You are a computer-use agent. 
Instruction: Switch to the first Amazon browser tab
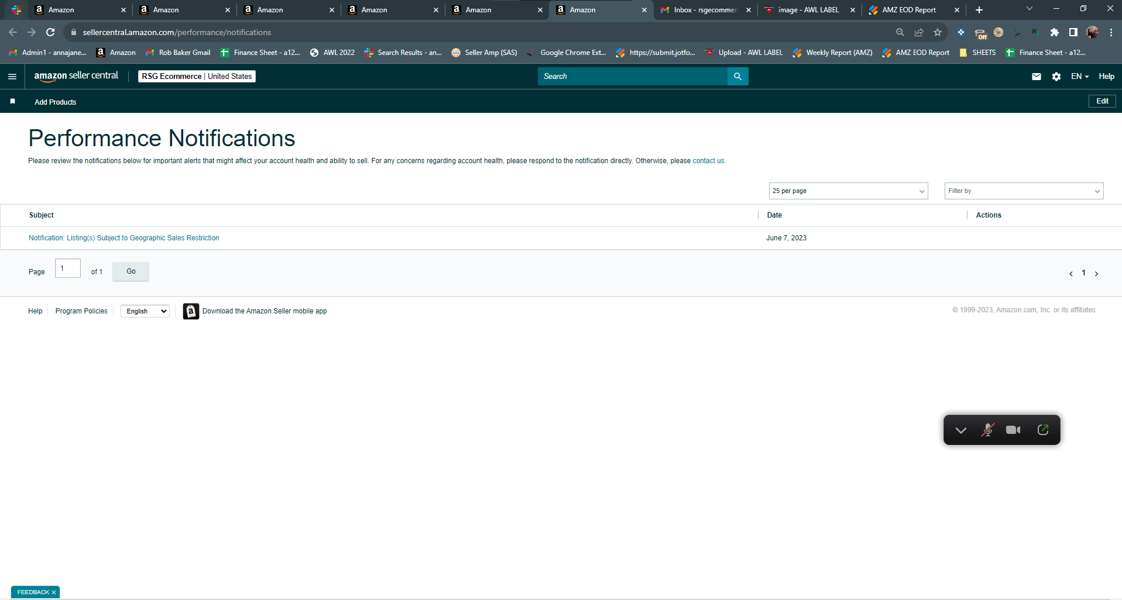tap(80, 10)
